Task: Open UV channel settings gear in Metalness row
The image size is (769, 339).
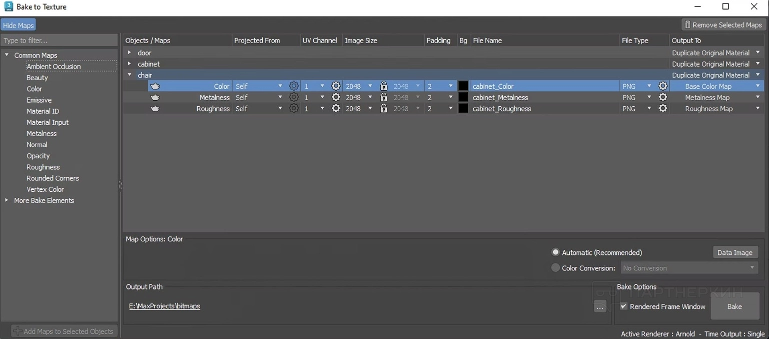Action: (336, 97)
